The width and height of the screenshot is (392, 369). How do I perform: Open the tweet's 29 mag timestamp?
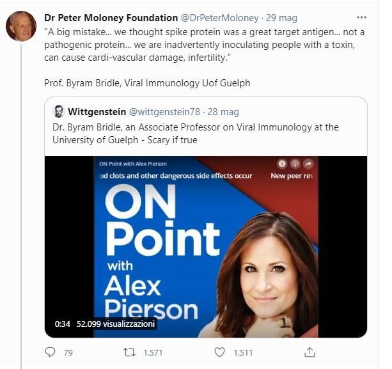pyautogui.click(x=281, y=17)
